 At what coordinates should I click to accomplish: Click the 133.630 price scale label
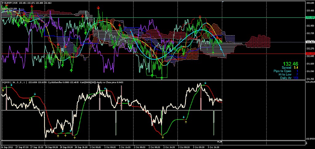[309, 3]
